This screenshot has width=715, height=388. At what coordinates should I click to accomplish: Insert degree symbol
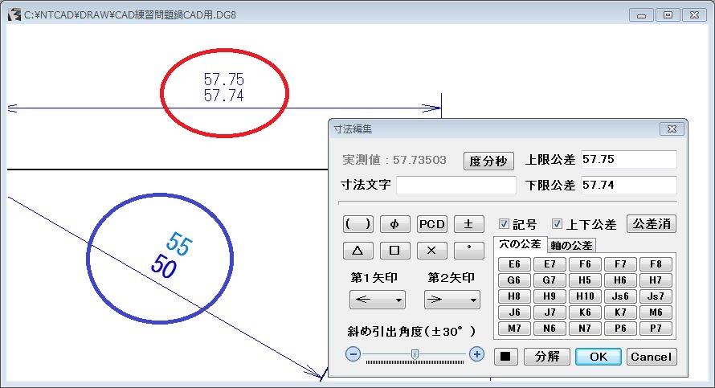tap(468, 251)
